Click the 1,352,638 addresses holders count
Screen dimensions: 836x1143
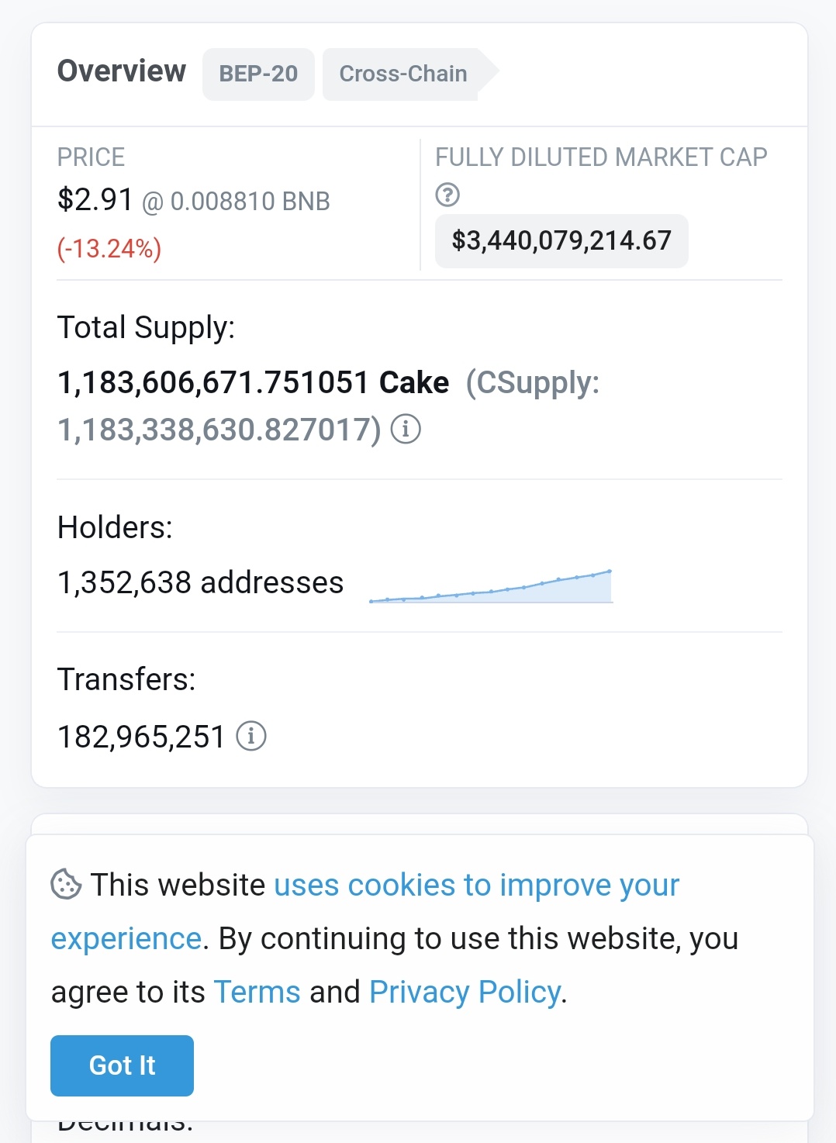point(200,582)
